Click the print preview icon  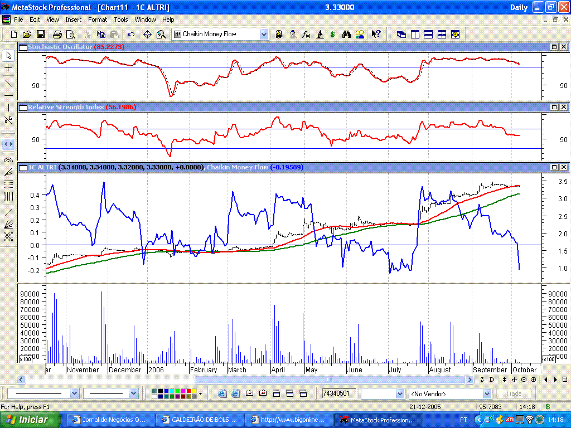[71, 34]
